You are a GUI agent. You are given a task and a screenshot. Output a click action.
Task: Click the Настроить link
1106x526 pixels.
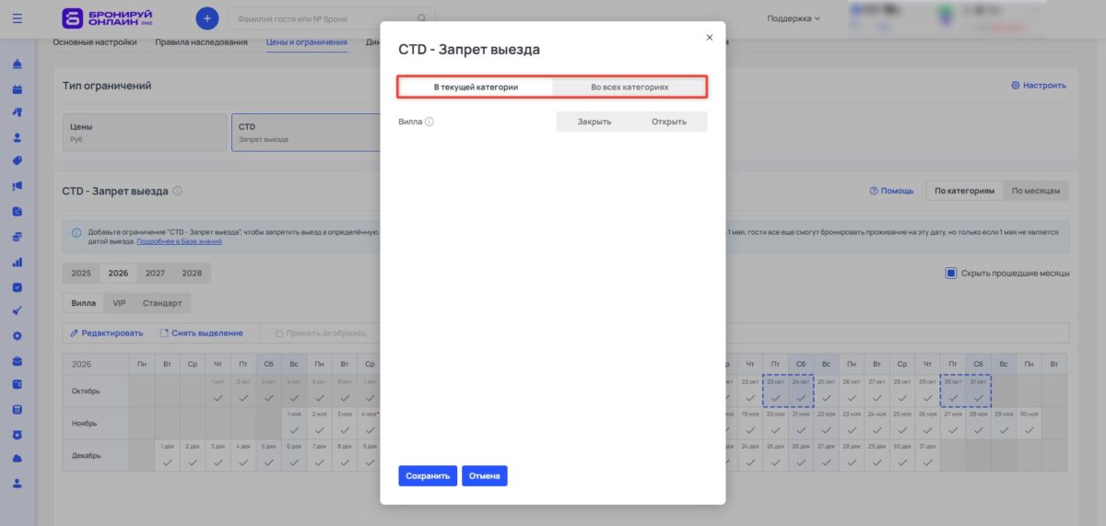point(1039,85)
